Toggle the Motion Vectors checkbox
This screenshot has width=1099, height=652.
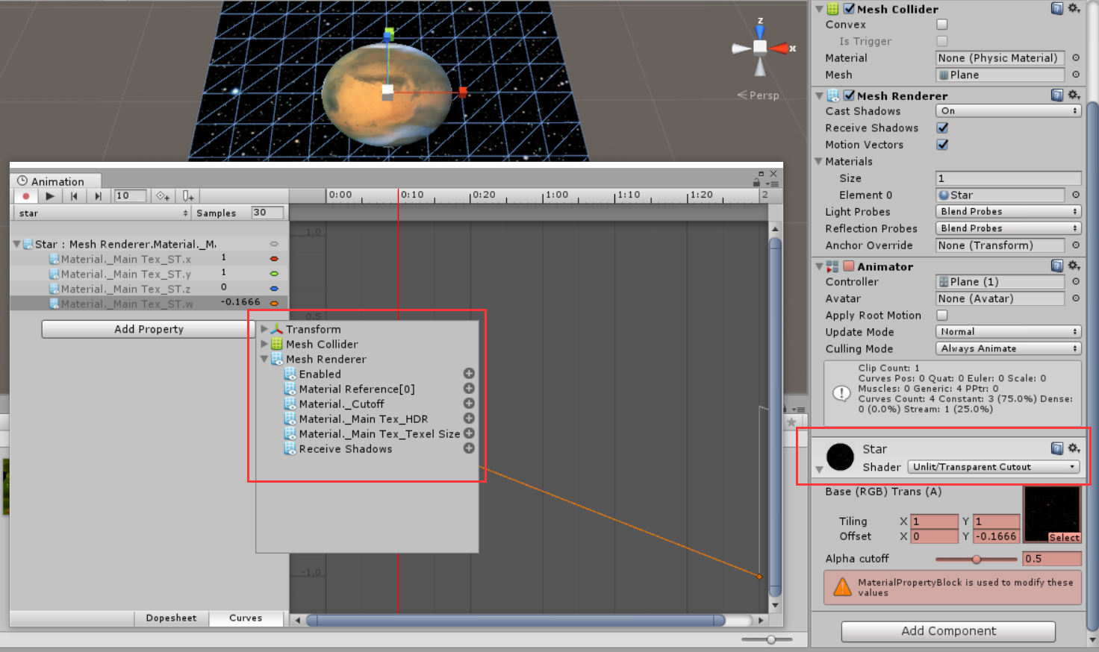pyautogui.click(x=941, y=144)
